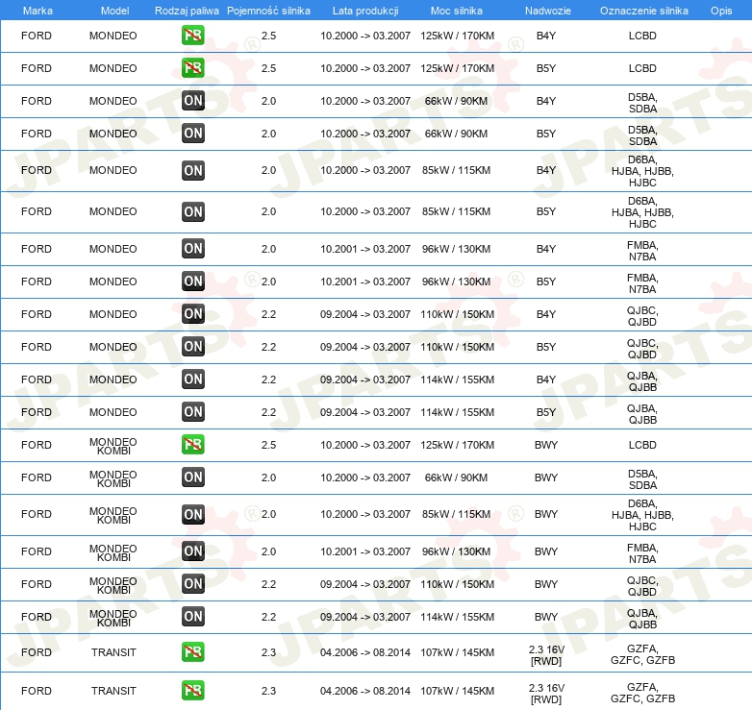Screen dimensions: 752x710
Task: Click '66kW / 90KM' in the Mondeo Kombi row
Action: (x=456, y=477)
